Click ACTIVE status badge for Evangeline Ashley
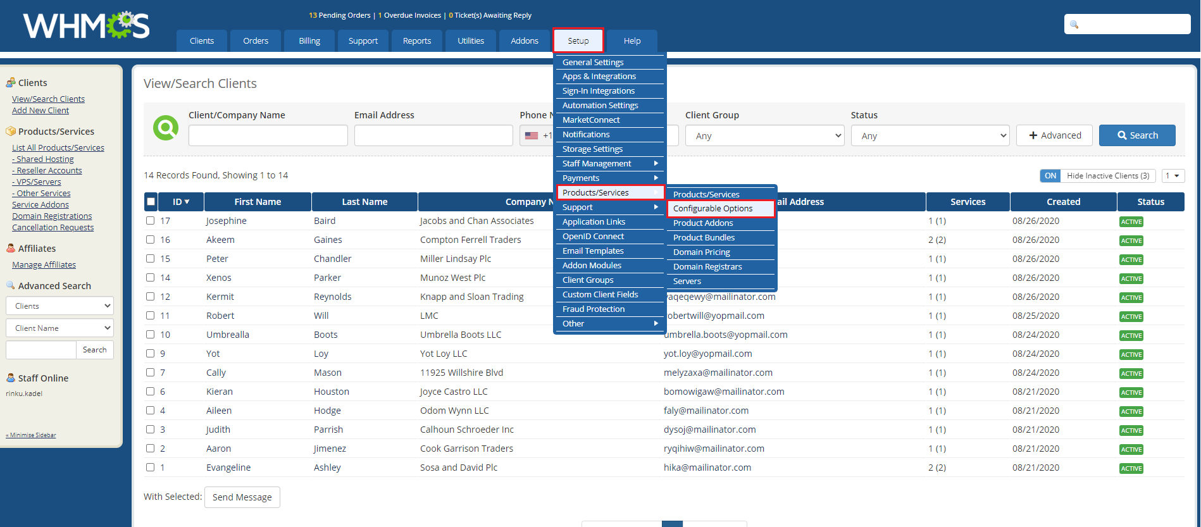The width and height of the screenshot is (1201, 527). tap(1131, 468)
